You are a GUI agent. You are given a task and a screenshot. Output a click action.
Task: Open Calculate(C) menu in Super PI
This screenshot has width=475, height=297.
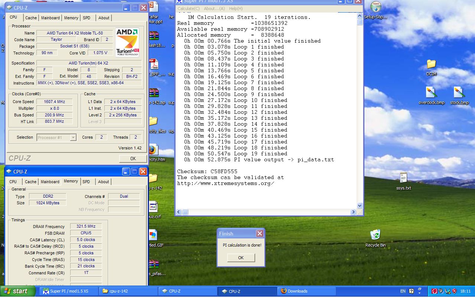tap(188, 9)
